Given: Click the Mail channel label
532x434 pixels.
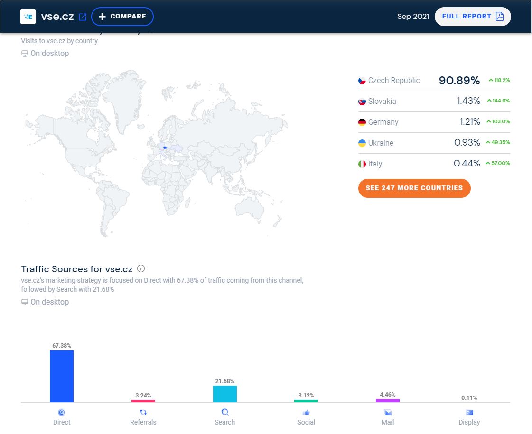Looking at the screenshot, I should [x=388, y=422].
